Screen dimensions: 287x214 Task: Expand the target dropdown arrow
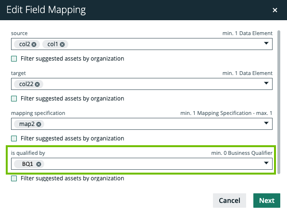pyautogui.click(x=266, y=83)
